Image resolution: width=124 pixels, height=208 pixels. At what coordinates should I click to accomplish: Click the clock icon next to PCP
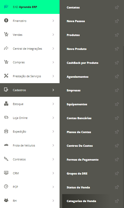pyautogui.click(x=6, y=186)
